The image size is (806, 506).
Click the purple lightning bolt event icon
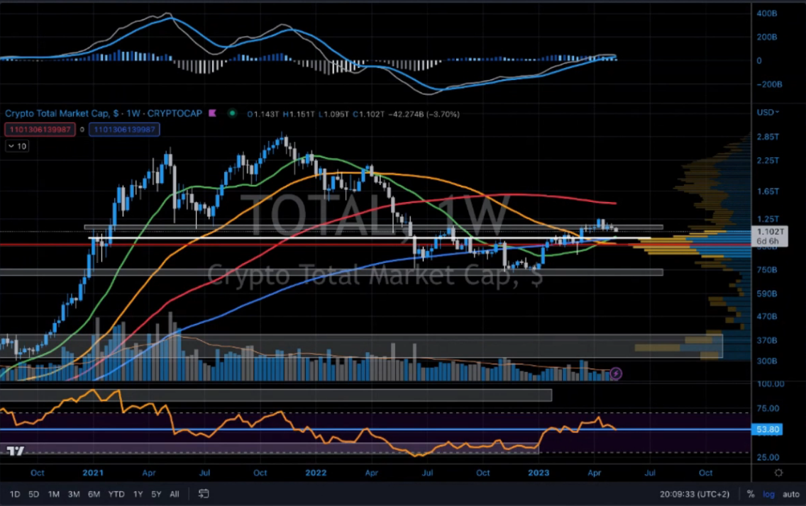click(616, 373)
